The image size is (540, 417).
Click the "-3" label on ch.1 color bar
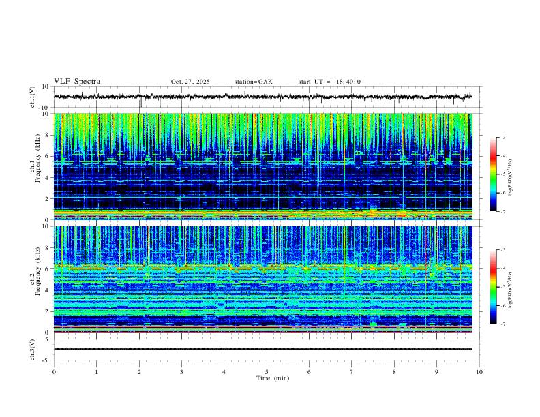click(503, 137)
